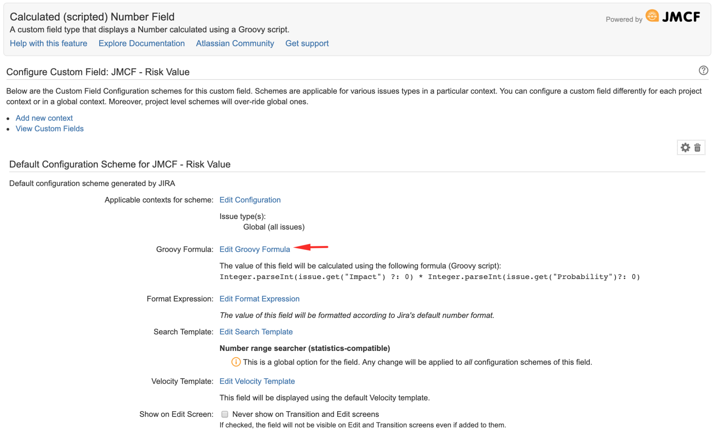Image resolution: width=712 pixels, height=434 pixels.
Task: Select the Integer.parseInt Groovy formula text
Action: click(430, 277)
